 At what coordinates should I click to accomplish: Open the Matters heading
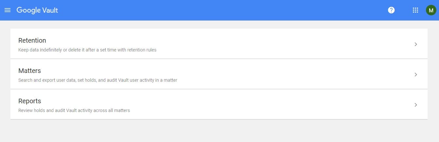[29, 71]
